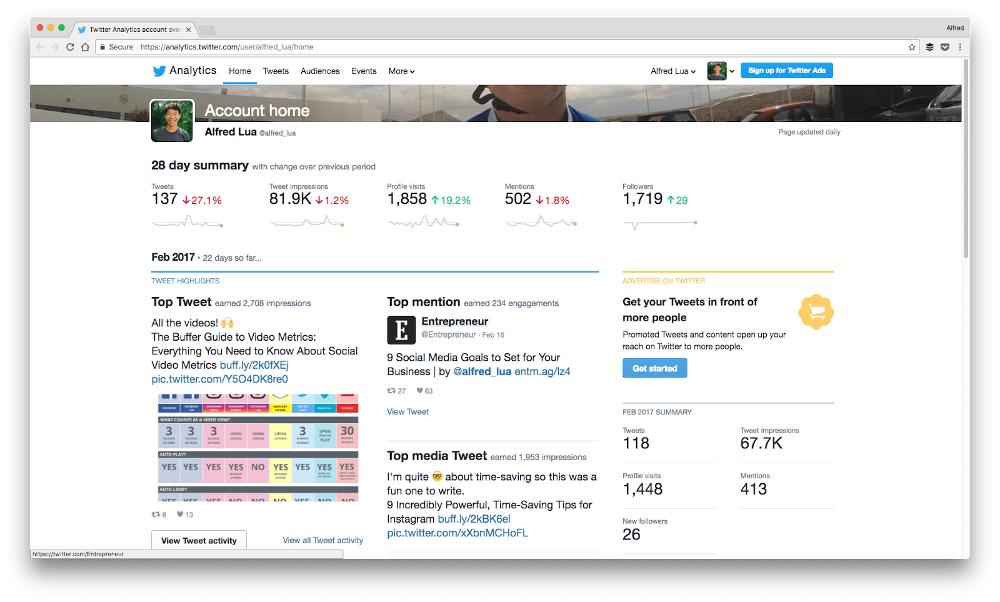
Task: Select Twitter Analytics account overview browser tab
Action: tap(134, 29)
